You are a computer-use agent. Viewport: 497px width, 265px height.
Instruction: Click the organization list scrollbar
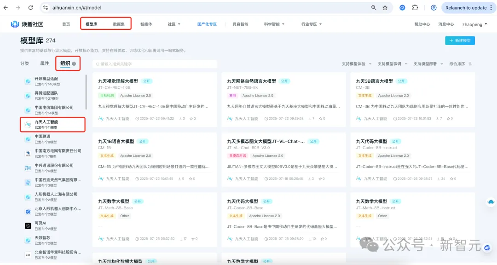point(86,92)
